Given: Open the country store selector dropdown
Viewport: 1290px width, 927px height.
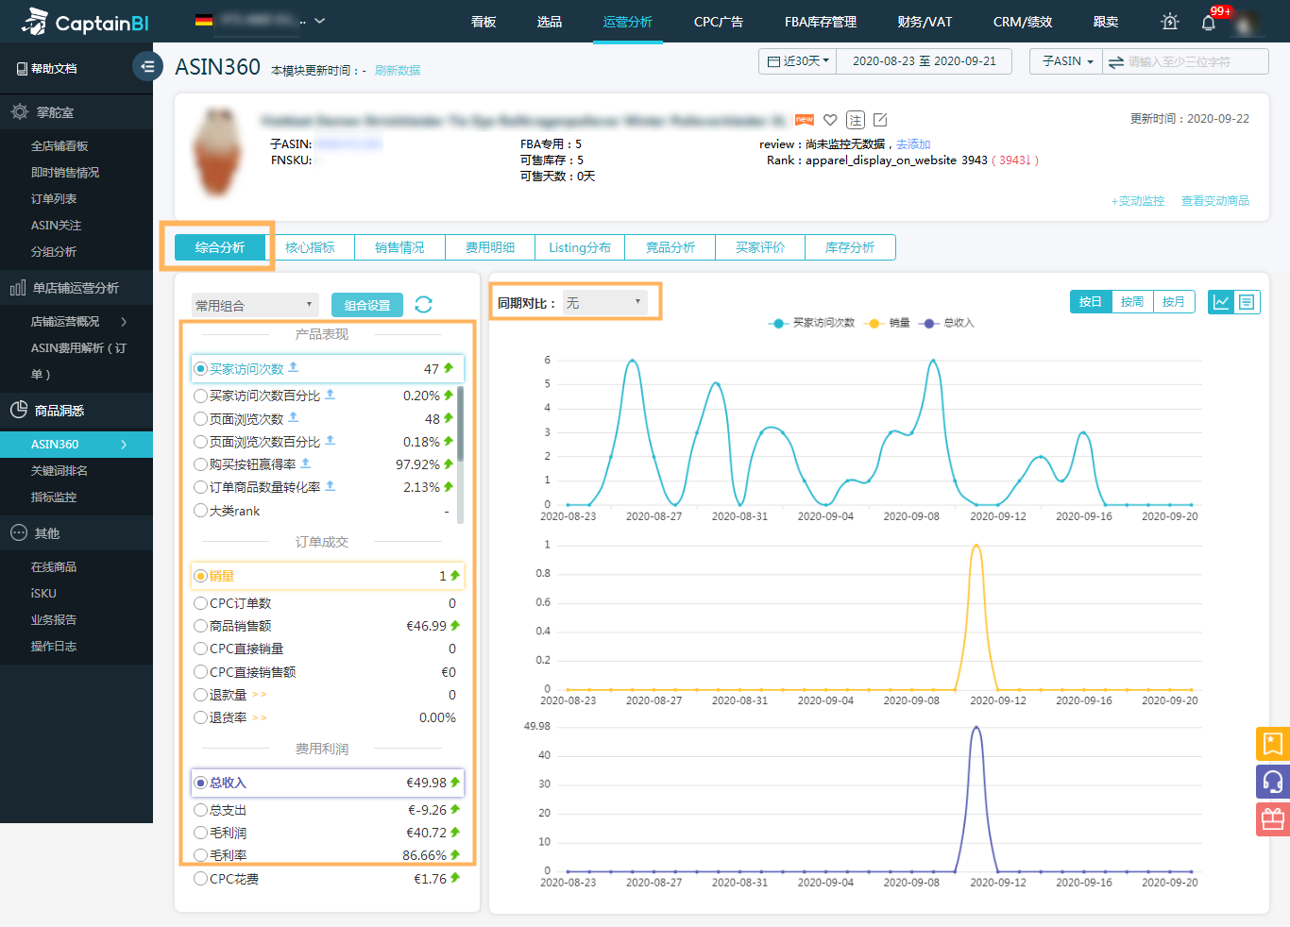Looking at the screenshot, I should tap(260, 21).
